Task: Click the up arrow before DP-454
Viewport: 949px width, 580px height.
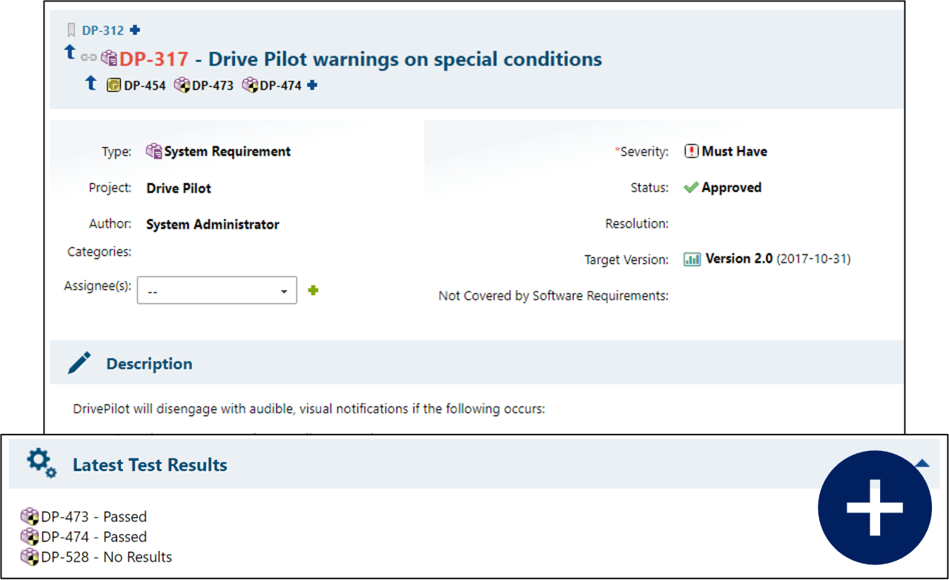Action: click(91, 83)
